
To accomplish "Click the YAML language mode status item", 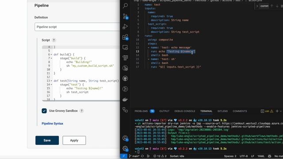I will tap(261, 156).
